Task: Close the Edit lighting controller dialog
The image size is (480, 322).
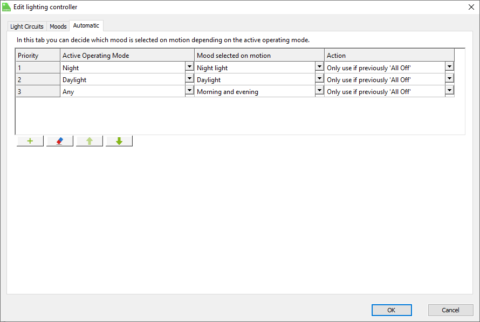Action: click(x=471, y=7)
